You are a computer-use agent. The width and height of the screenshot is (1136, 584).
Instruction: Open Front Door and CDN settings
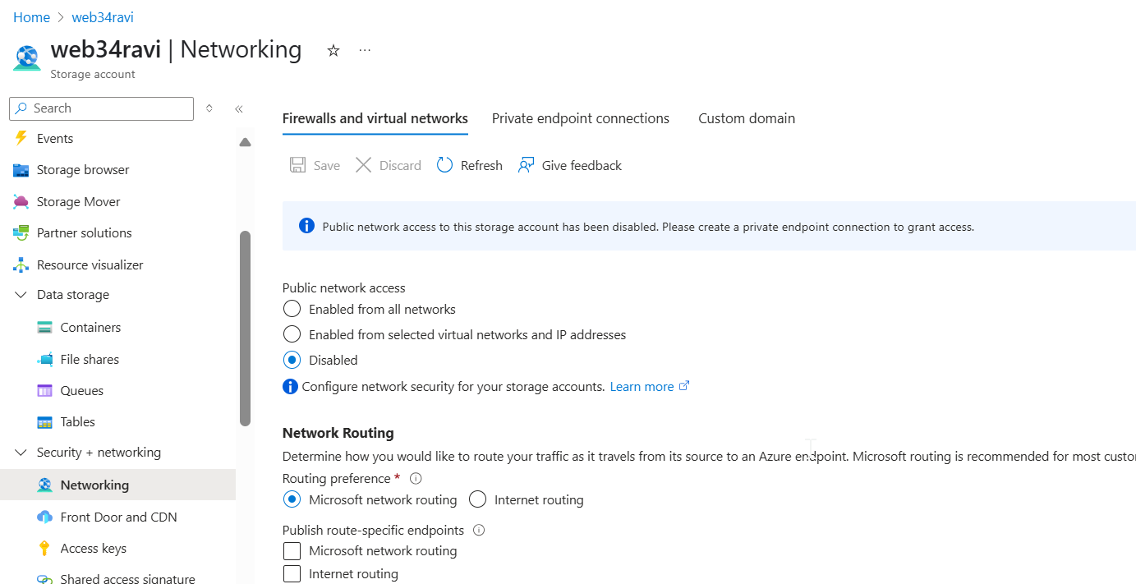pyautogui.click(x=118, y=517)
